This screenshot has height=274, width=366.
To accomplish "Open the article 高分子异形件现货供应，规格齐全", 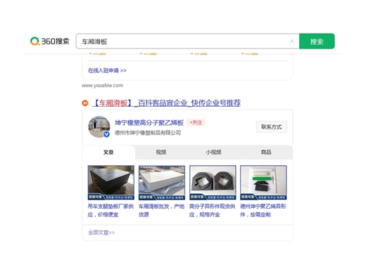I will click(x=212, y=210).
